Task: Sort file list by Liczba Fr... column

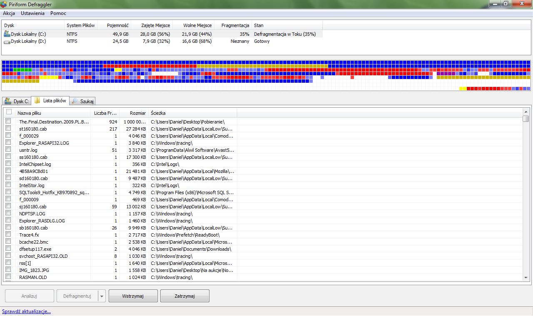Action: [104, 113]
